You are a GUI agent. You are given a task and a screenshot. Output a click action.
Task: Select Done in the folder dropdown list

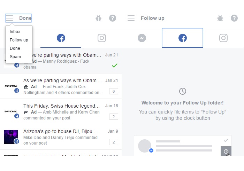click(x=15, y=48)
